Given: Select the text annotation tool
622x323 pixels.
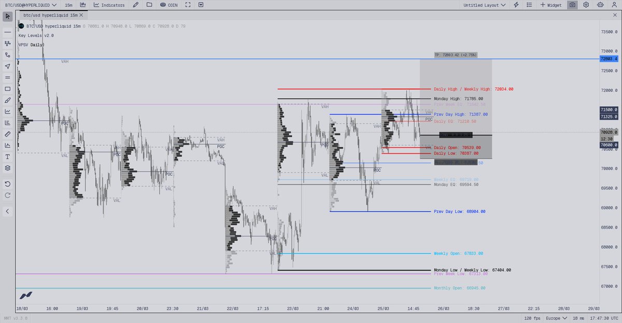Looking at the screenshot, I should (8, 157).
